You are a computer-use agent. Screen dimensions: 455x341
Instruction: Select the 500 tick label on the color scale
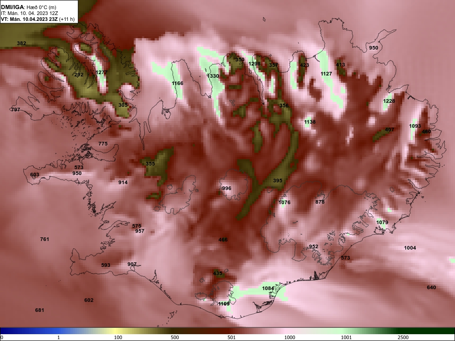175,337
